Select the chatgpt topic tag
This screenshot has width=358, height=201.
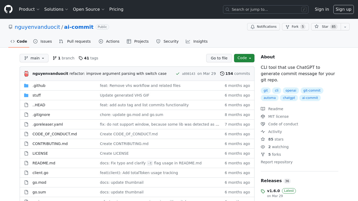coord(289,98)
